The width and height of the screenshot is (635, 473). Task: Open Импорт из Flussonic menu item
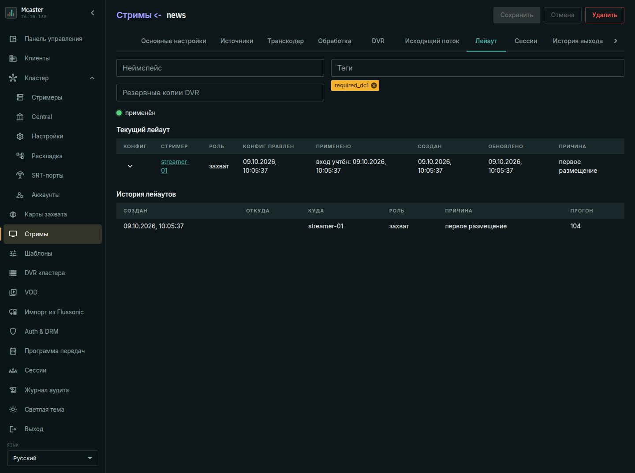tap(52, 312)
